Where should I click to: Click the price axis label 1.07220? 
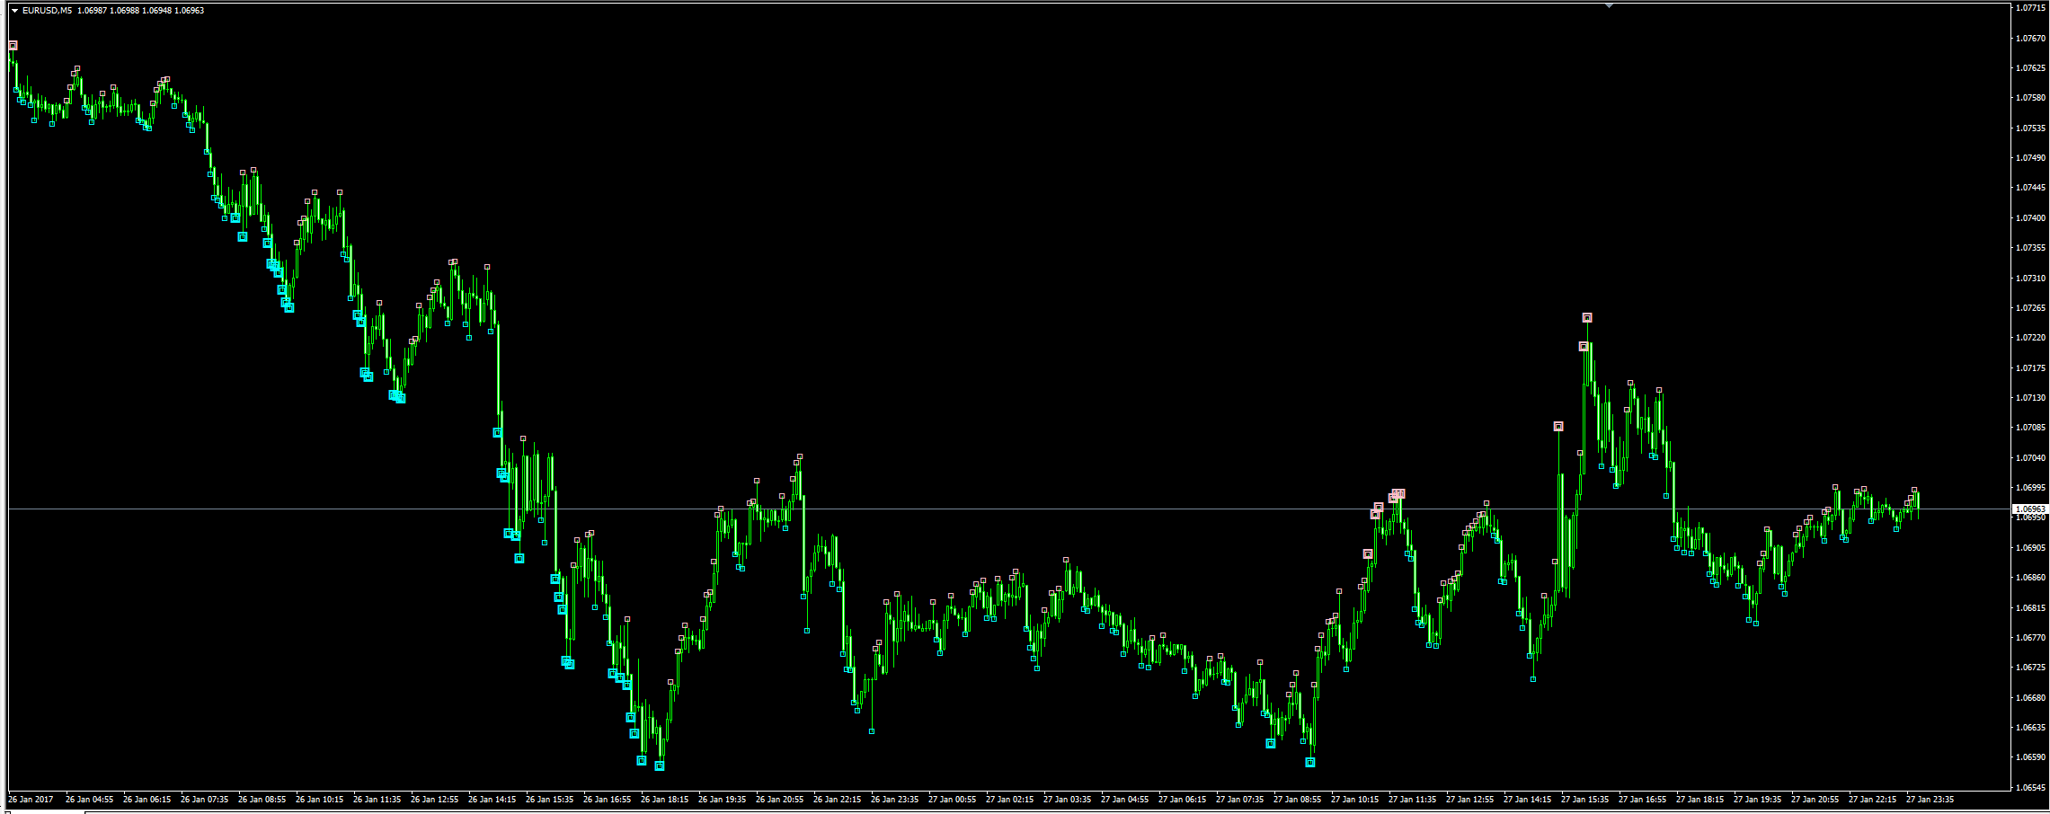click(2031, 337)
